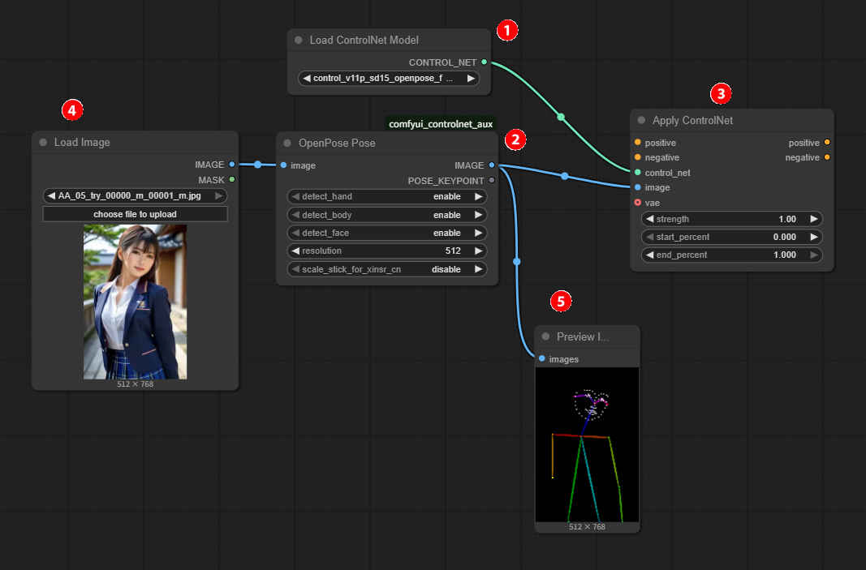Click the vae input socket
The image size is (866, 570).
tap(637, 203)
